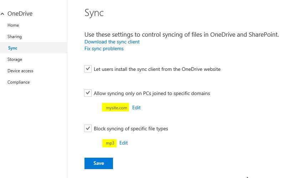Select the mysite.com domain text
The height and width of the screenshot is (178, 293).
coord(117,108)
